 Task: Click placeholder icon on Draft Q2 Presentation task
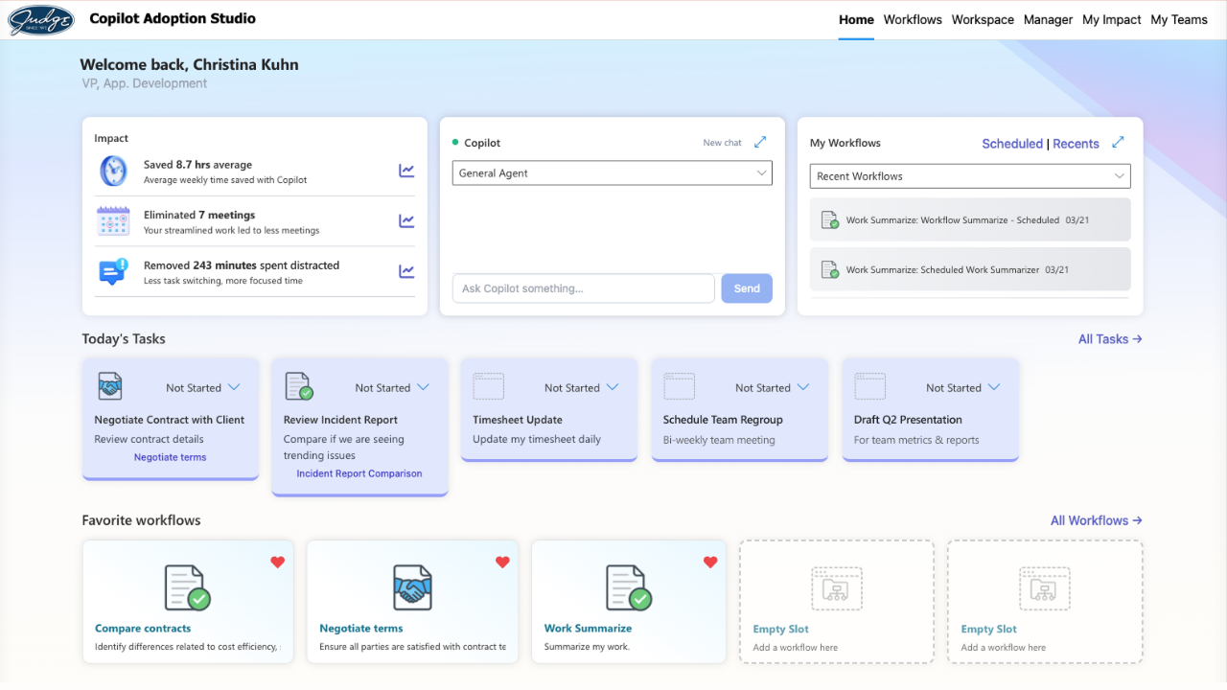pyautogui.click(x=870, y=386)
